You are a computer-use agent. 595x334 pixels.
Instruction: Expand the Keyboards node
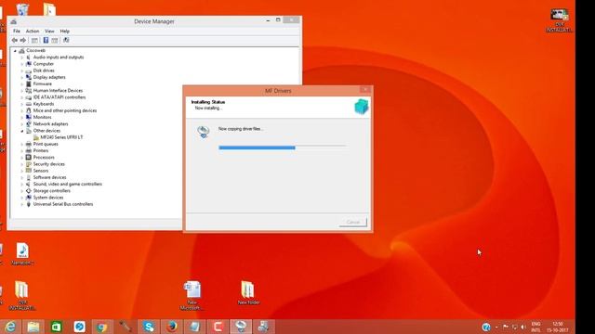pos(22,104)
